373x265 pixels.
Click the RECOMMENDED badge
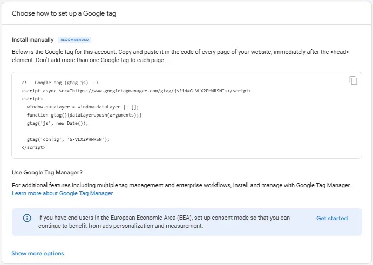(x=74, y=40)
